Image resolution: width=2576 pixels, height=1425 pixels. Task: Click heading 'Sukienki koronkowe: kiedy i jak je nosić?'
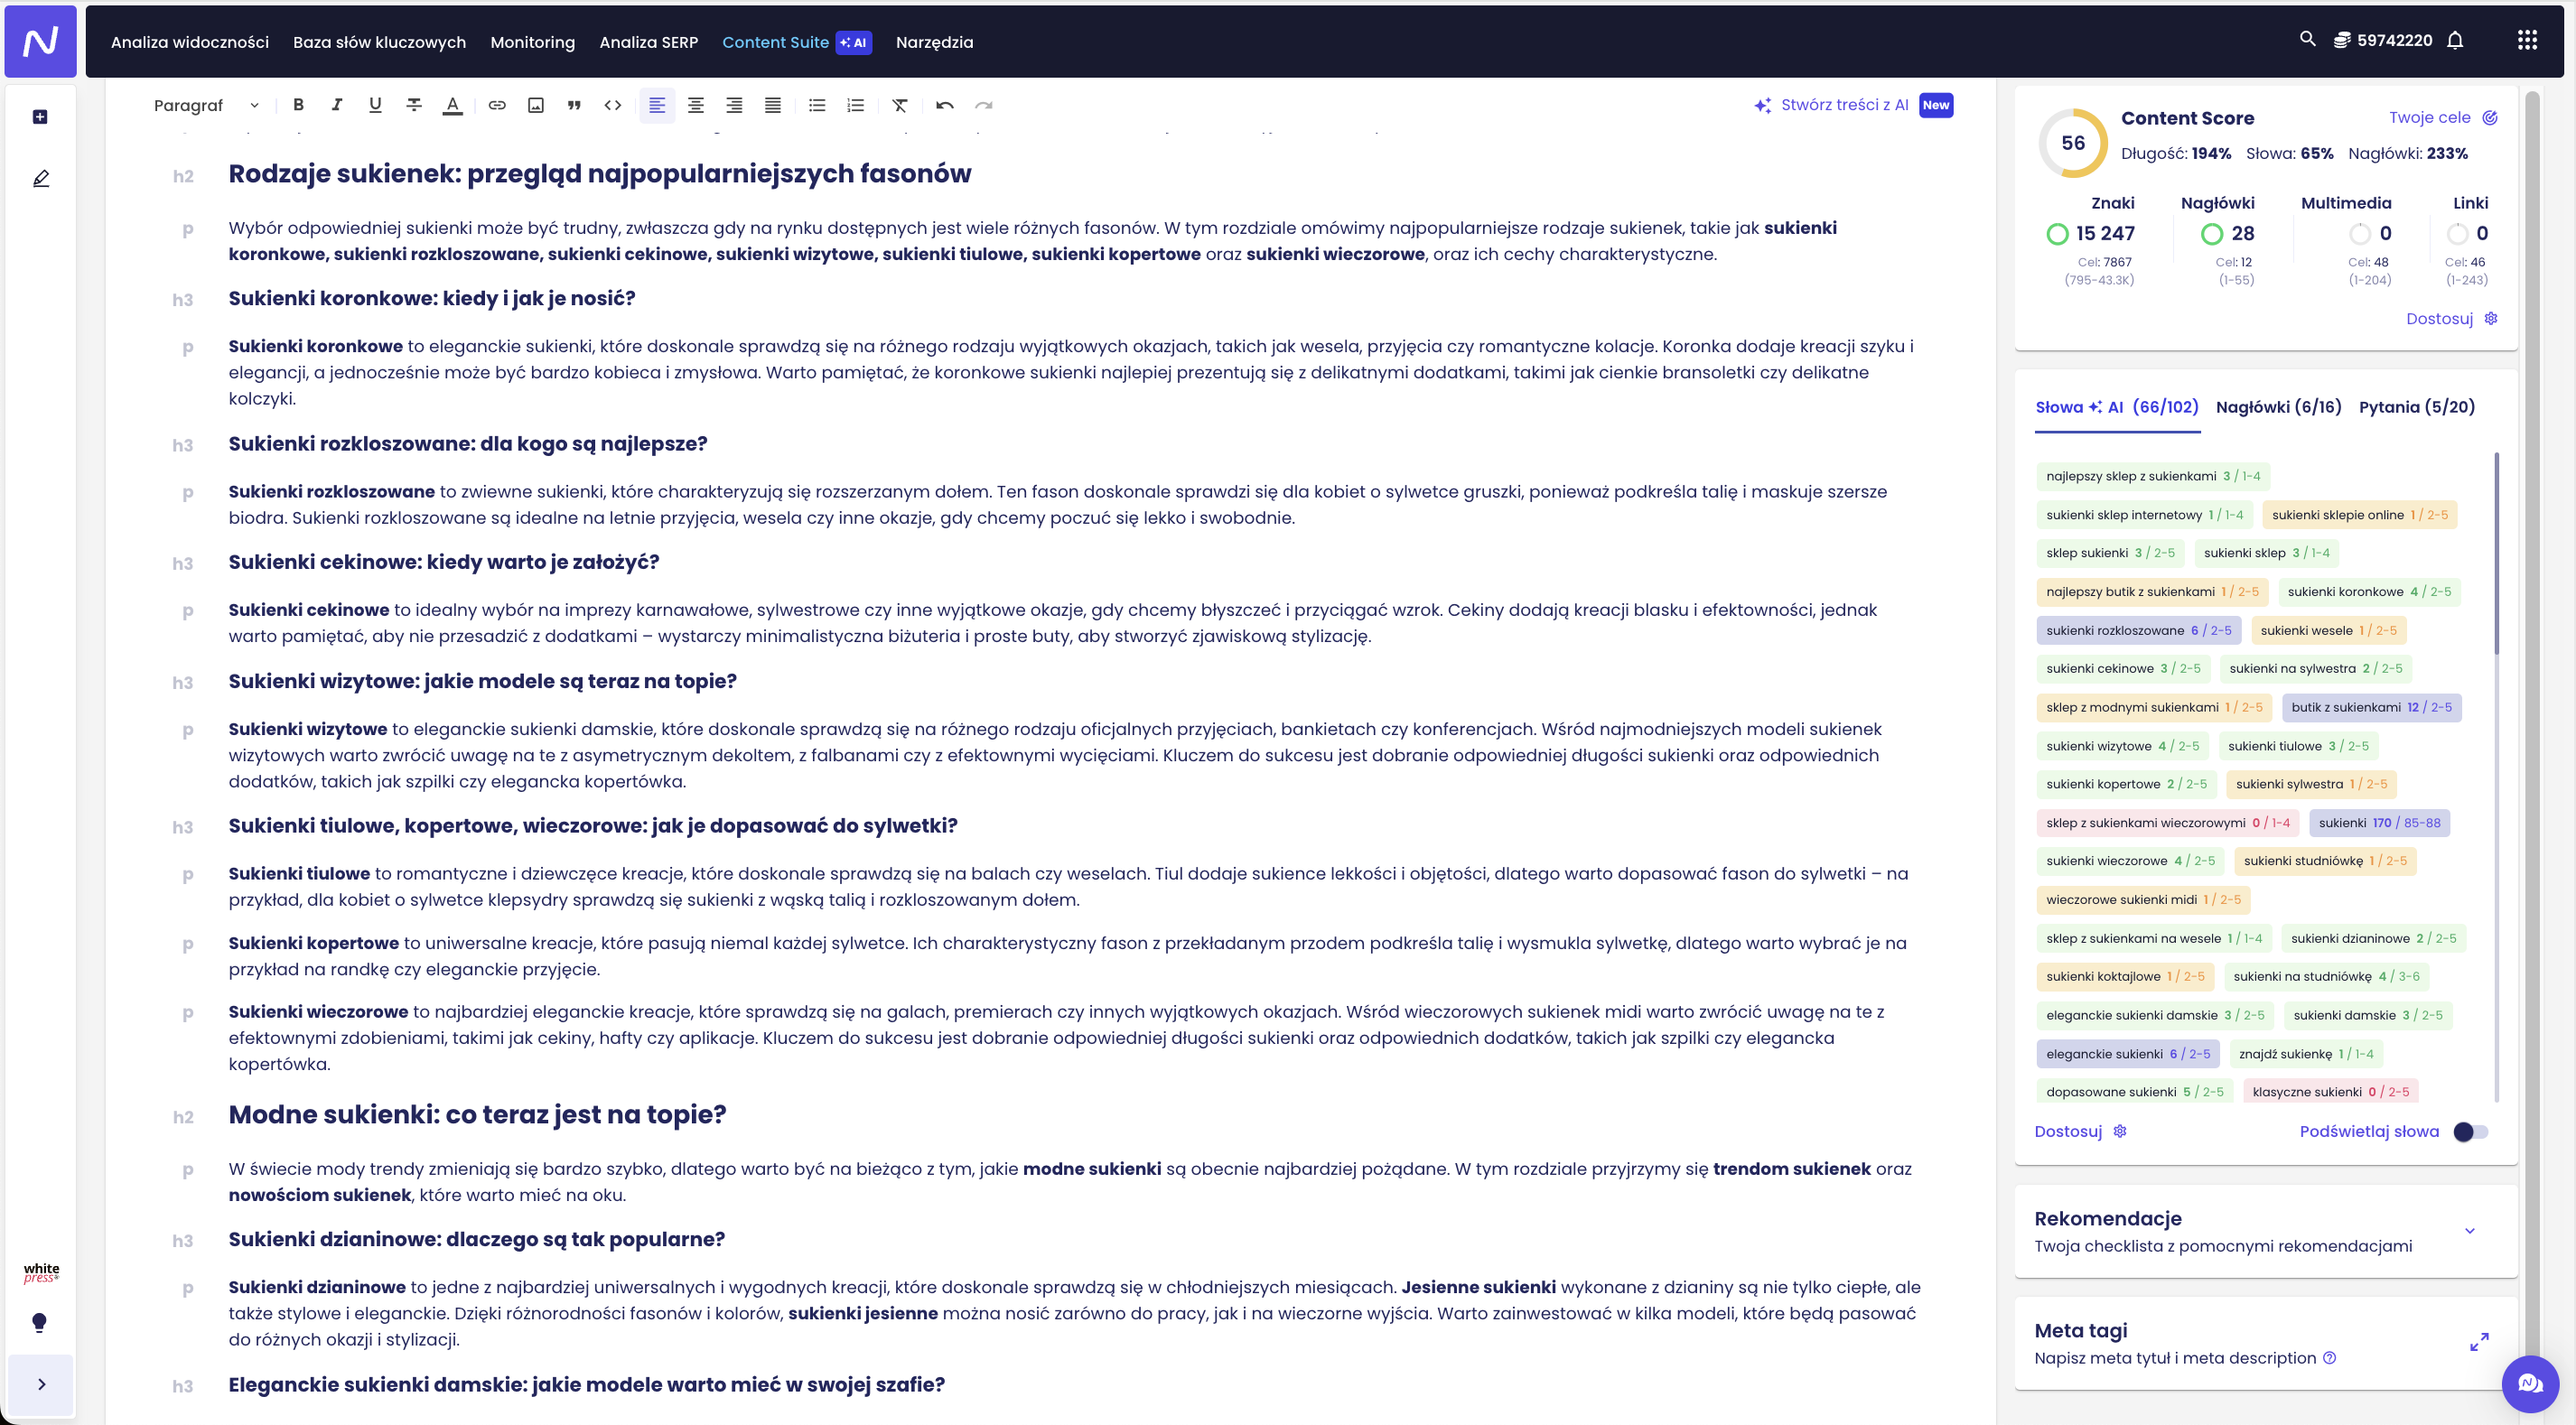point(432,298)
